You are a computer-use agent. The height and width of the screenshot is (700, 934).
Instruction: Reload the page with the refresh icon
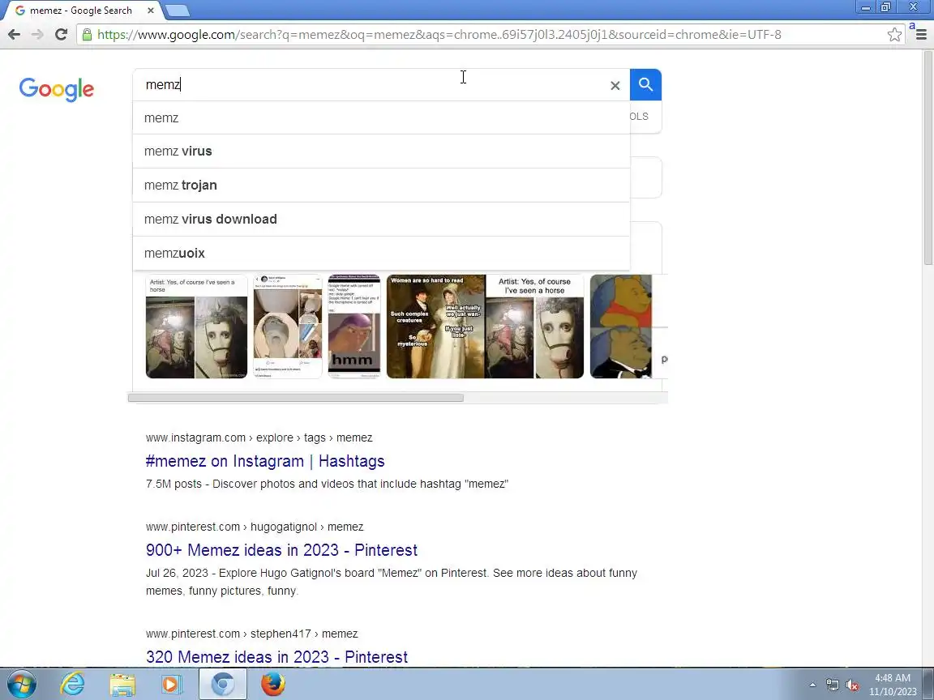click(61, 35)
